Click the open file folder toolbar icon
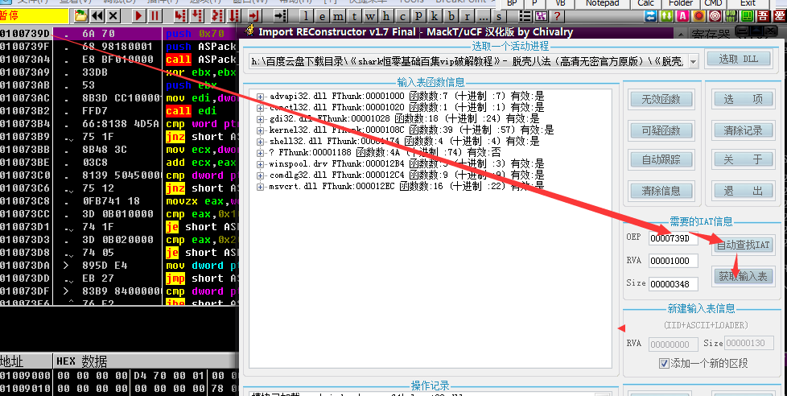 point(80,15)
